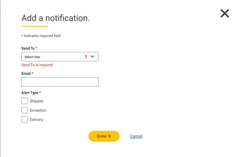Click the red exclamation error icon

[x=86, y=57]
